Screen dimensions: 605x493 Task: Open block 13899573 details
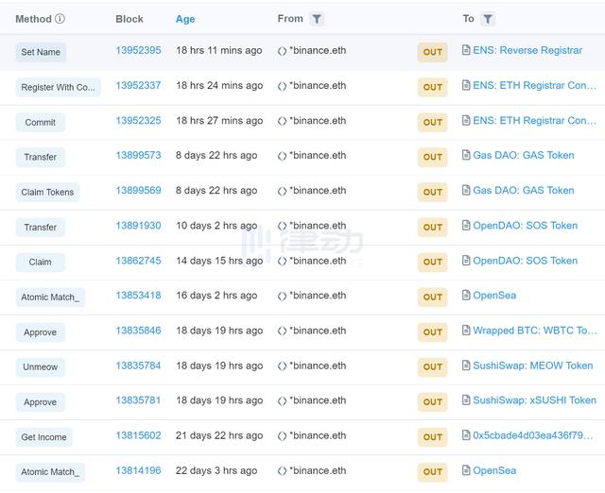tap(138, 156)
